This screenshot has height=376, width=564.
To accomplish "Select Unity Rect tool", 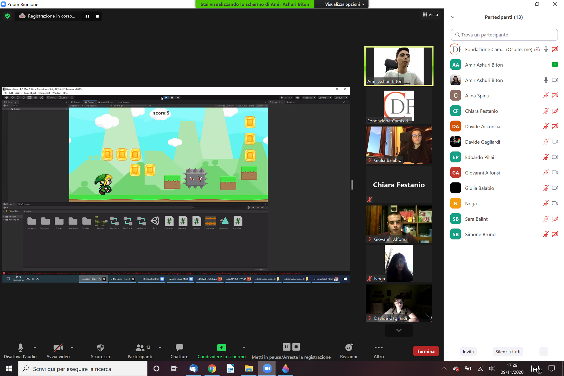I will click(30, 98).
